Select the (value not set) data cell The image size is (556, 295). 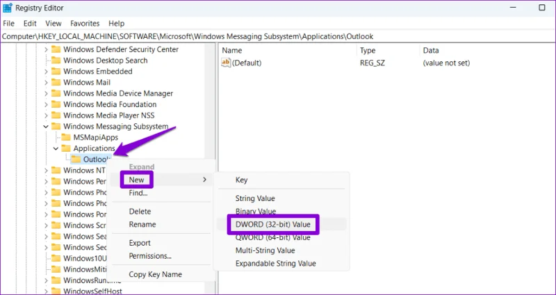[446, 63]
